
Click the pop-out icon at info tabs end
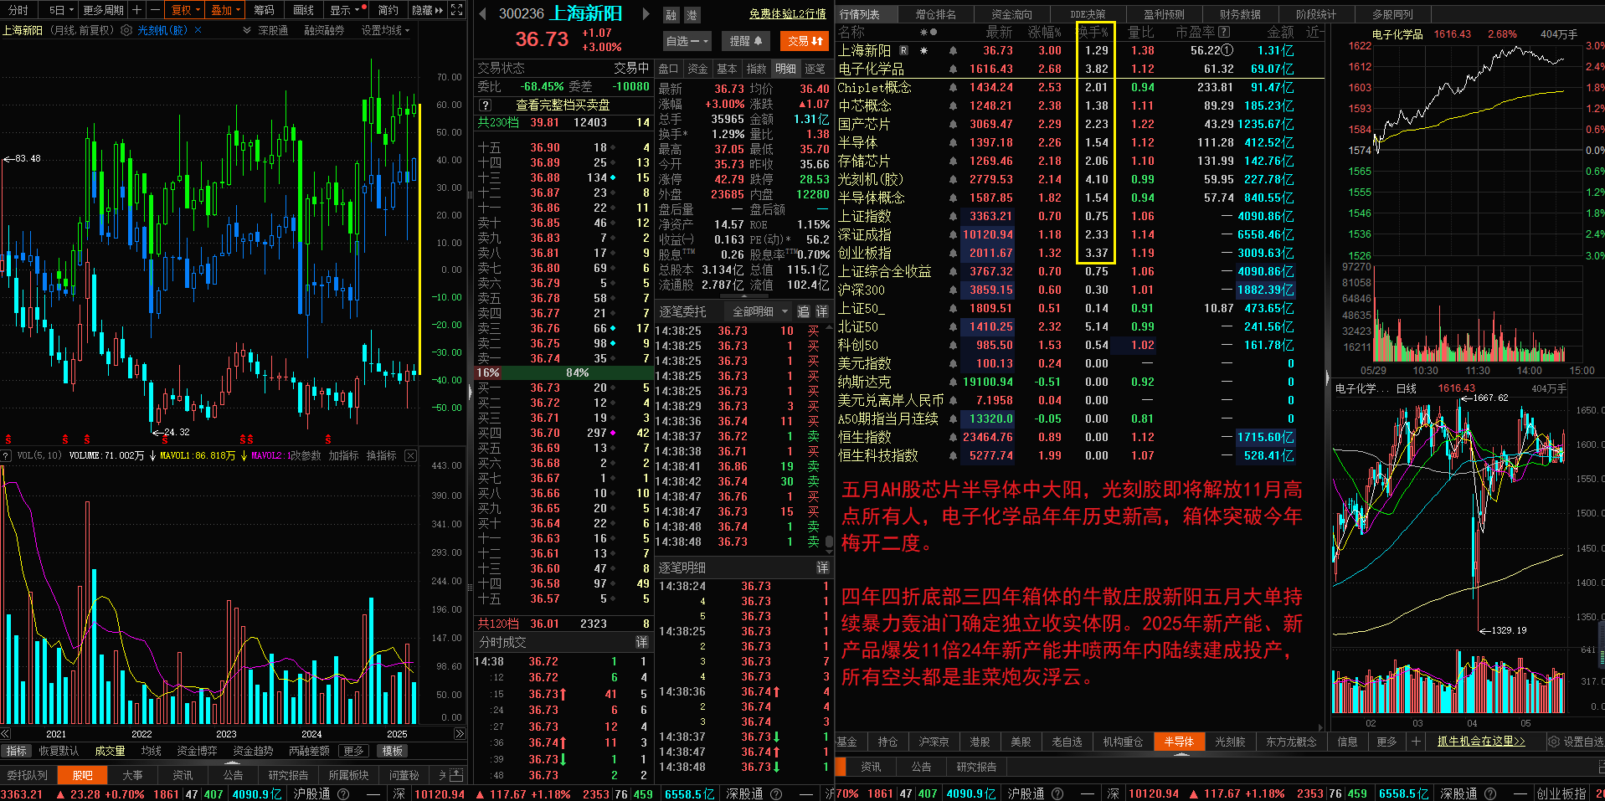tap(456, 775)
